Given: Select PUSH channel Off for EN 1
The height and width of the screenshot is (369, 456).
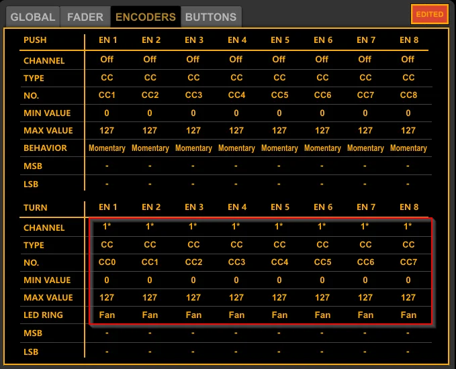Looking at the screenshot, I should pyautogui.click(x=107, y=59).
